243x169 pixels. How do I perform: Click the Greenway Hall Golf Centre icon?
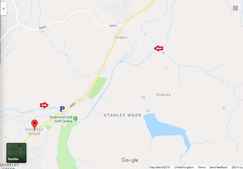(x=76, y=119)
